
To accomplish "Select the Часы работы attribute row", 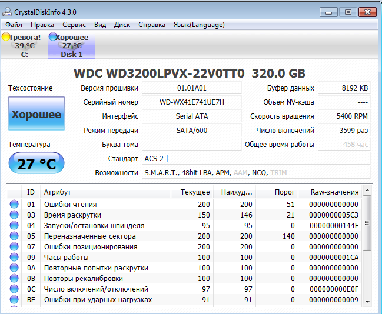I will pos(184,258).
